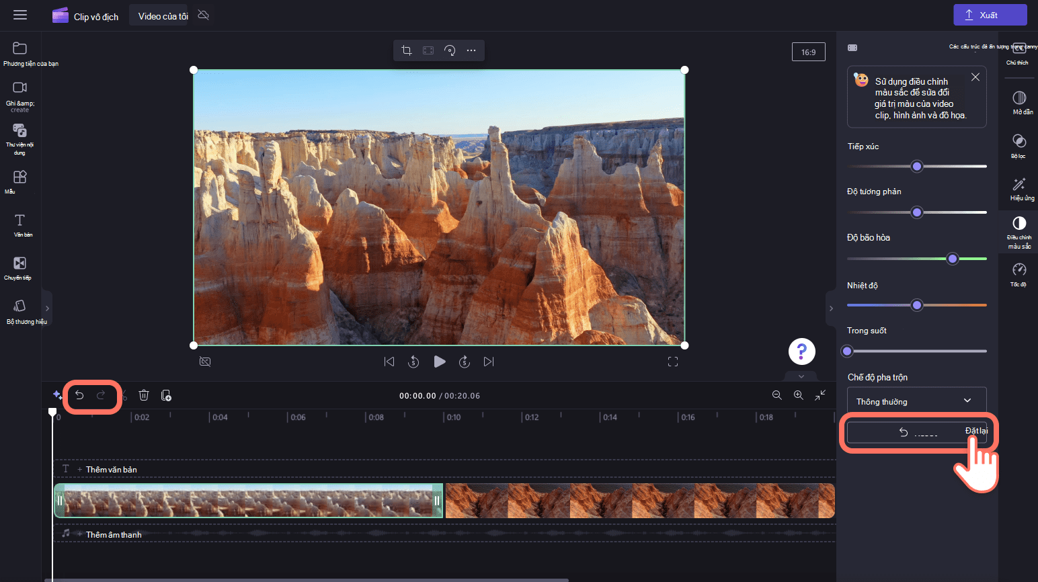Enter fullscreen preview mode

[x=672, y=362]
